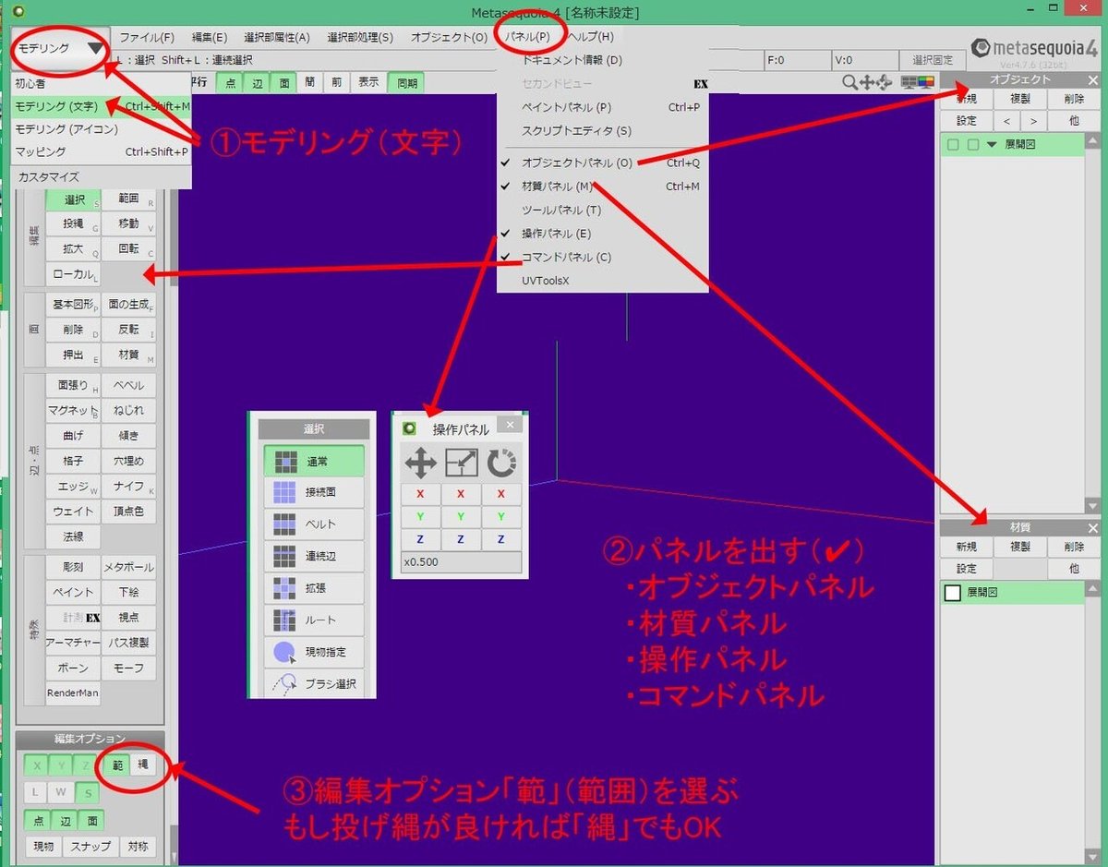Open the ファイル(F) menu

[x=147, y=38]
